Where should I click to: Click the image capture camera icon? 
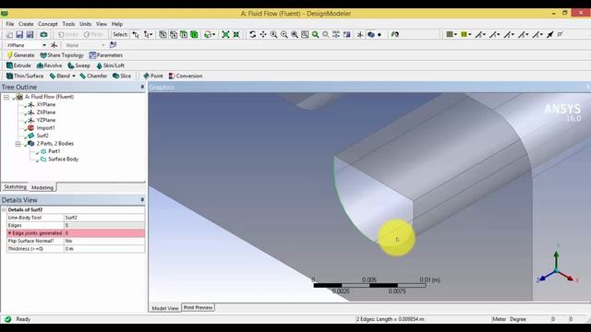[x=43, y=35]
